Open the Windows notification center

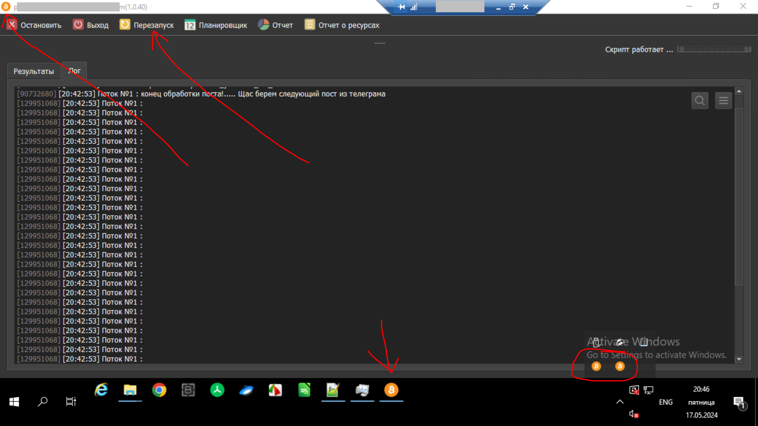(x=739, y=402)
